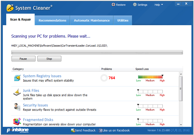Click 'Issues that may affect system stability' text
This screenshot has width=194, height=135.
point(48,81)
